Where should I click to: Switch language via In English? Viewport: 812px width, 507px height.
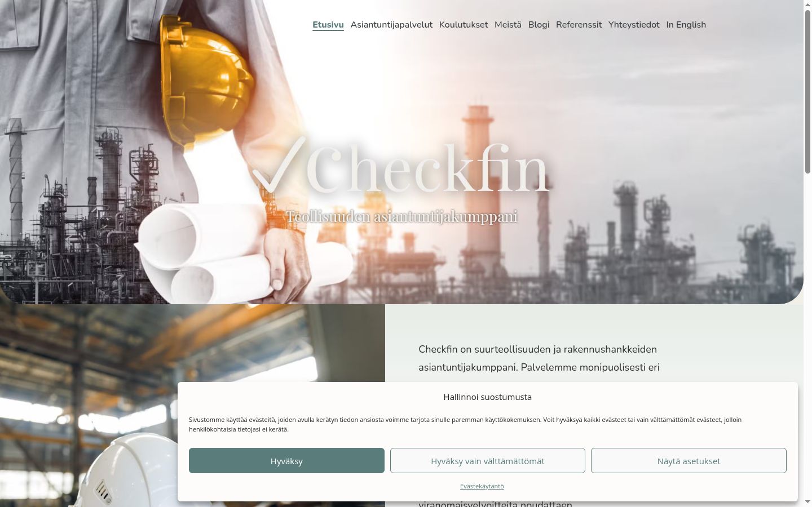click(686, 25)
